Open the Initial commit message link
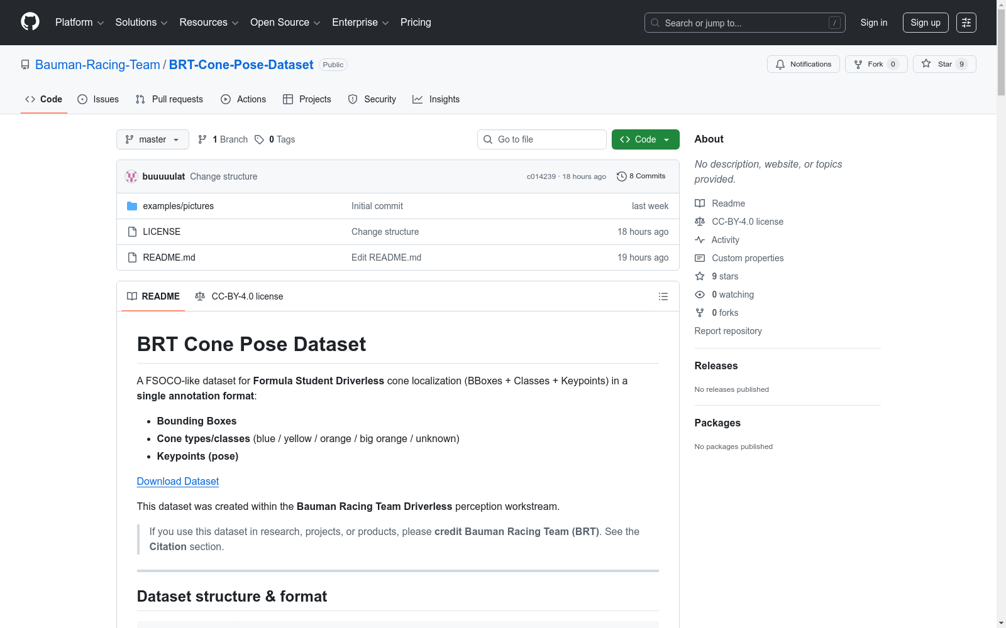This screenshot has height=628, width=1006. [377, 206]
